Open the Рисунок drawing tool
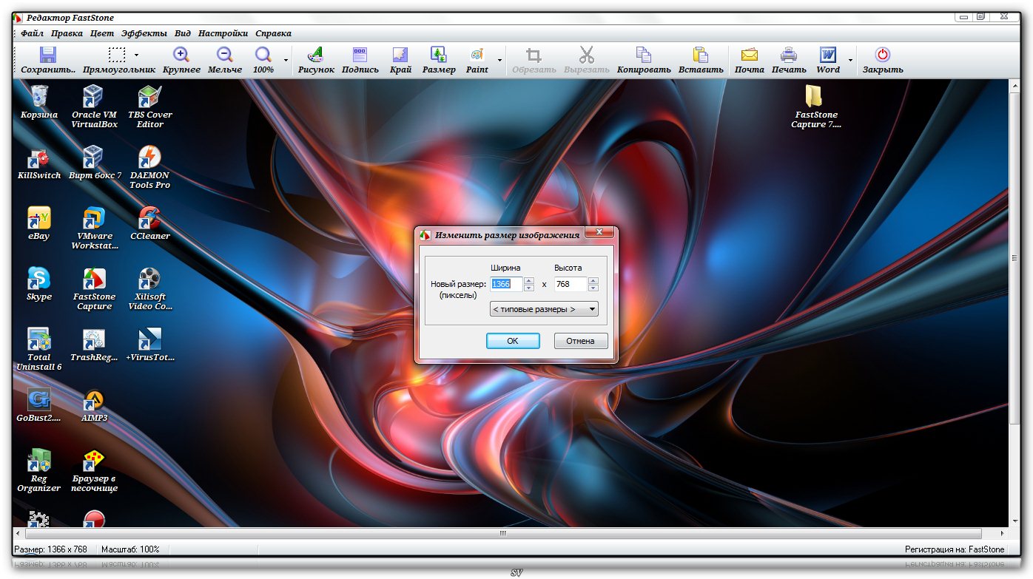The width and height of the screenshot is (1033, 579). click(x=316, y=55)
